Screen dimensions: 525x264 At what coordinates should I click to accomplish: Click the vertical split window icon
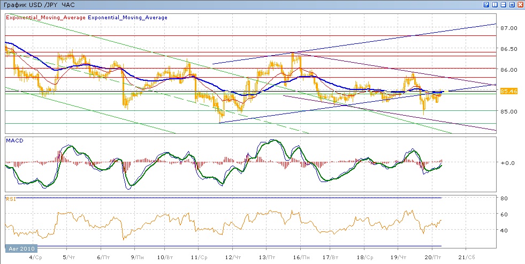[495, 4]
